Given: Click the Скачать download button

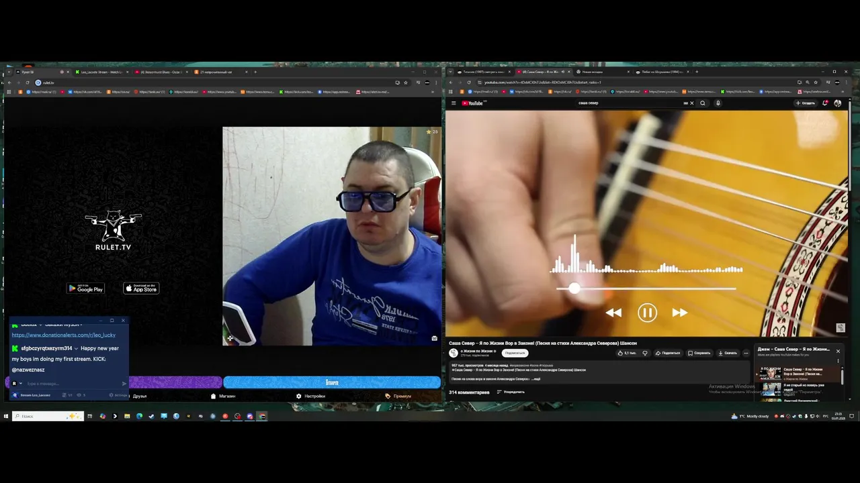Looking at the screenshot, I should tap(728, 353).
